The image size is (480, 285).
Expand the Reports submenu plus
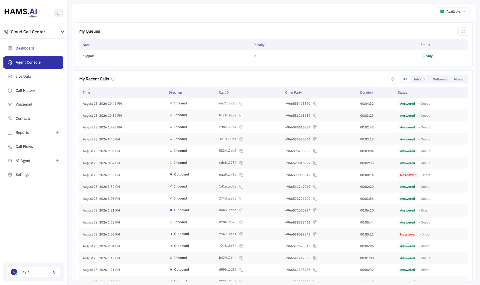(x=57, y=133)
